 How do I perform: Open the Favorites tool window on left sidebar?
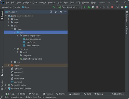[2, 85]
